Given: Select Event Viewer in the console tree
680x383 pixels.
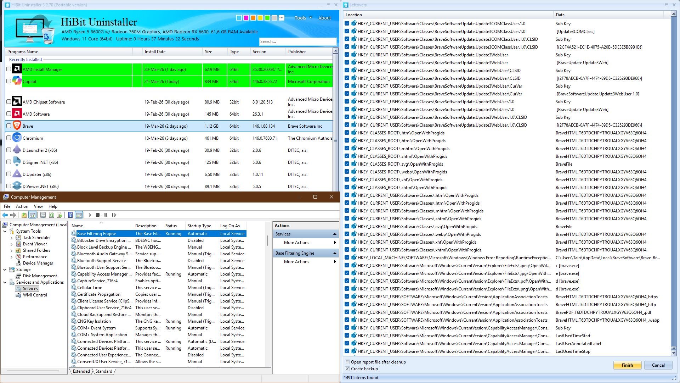Looking at the screenshot, I should coord(35,244).
